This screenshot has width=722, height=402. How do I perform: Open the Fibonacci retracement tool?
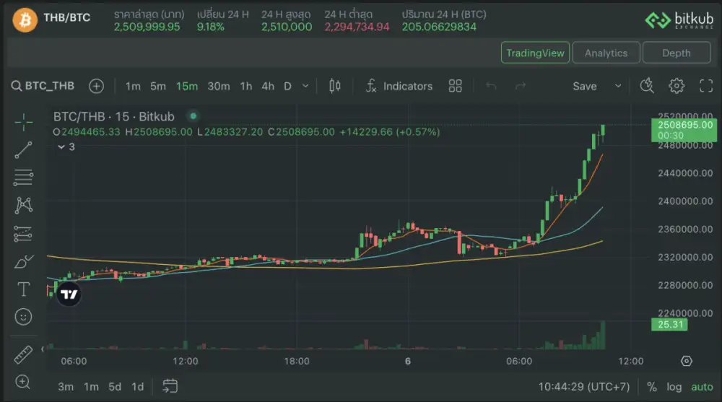(x=24, y=176)
